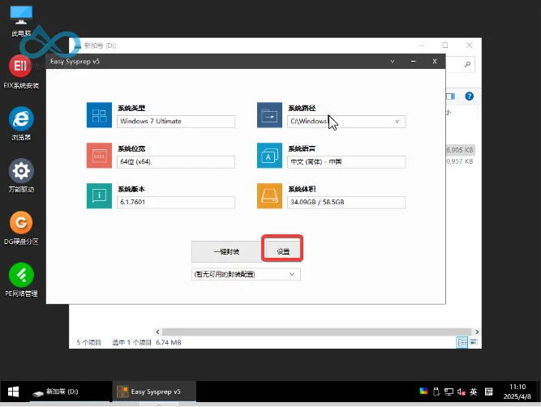Image resolution: width=541 pixels, height=407 pixels.
Task: Click the Explorer horizontal scrollbar left arrow
Action: [x=157, y=332]
